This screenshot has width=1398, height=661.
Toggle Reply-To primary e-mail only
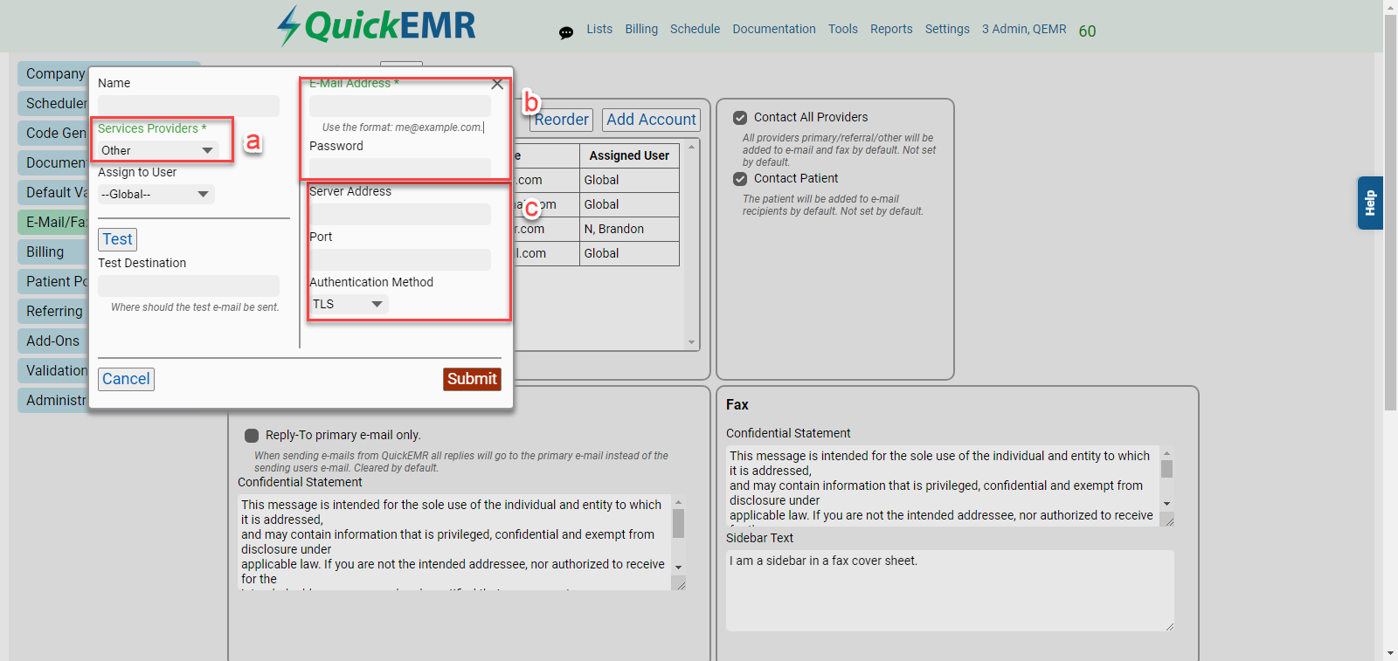click(x=252, y=436)
